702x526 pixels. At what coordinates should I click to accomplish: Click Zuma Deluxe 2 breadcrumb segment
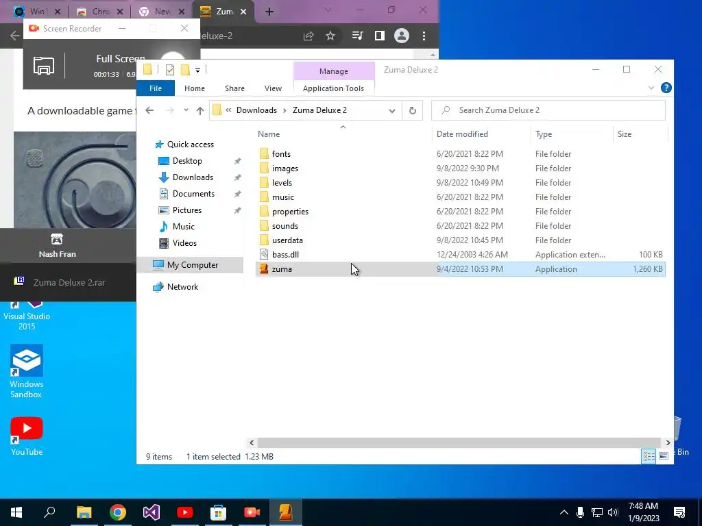pyautogui.click(x=319, y=110)
